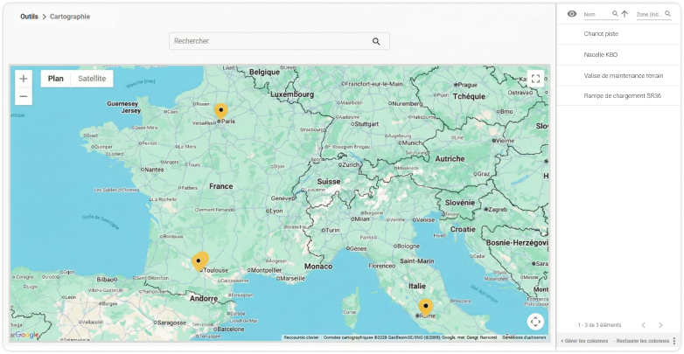
Task: Select the Chariot piste row
Action: tap(618, 34)
